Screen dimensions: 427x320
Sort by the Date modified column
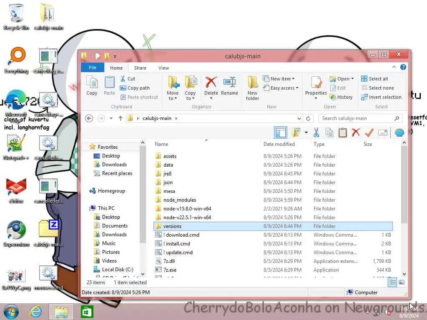279,144
